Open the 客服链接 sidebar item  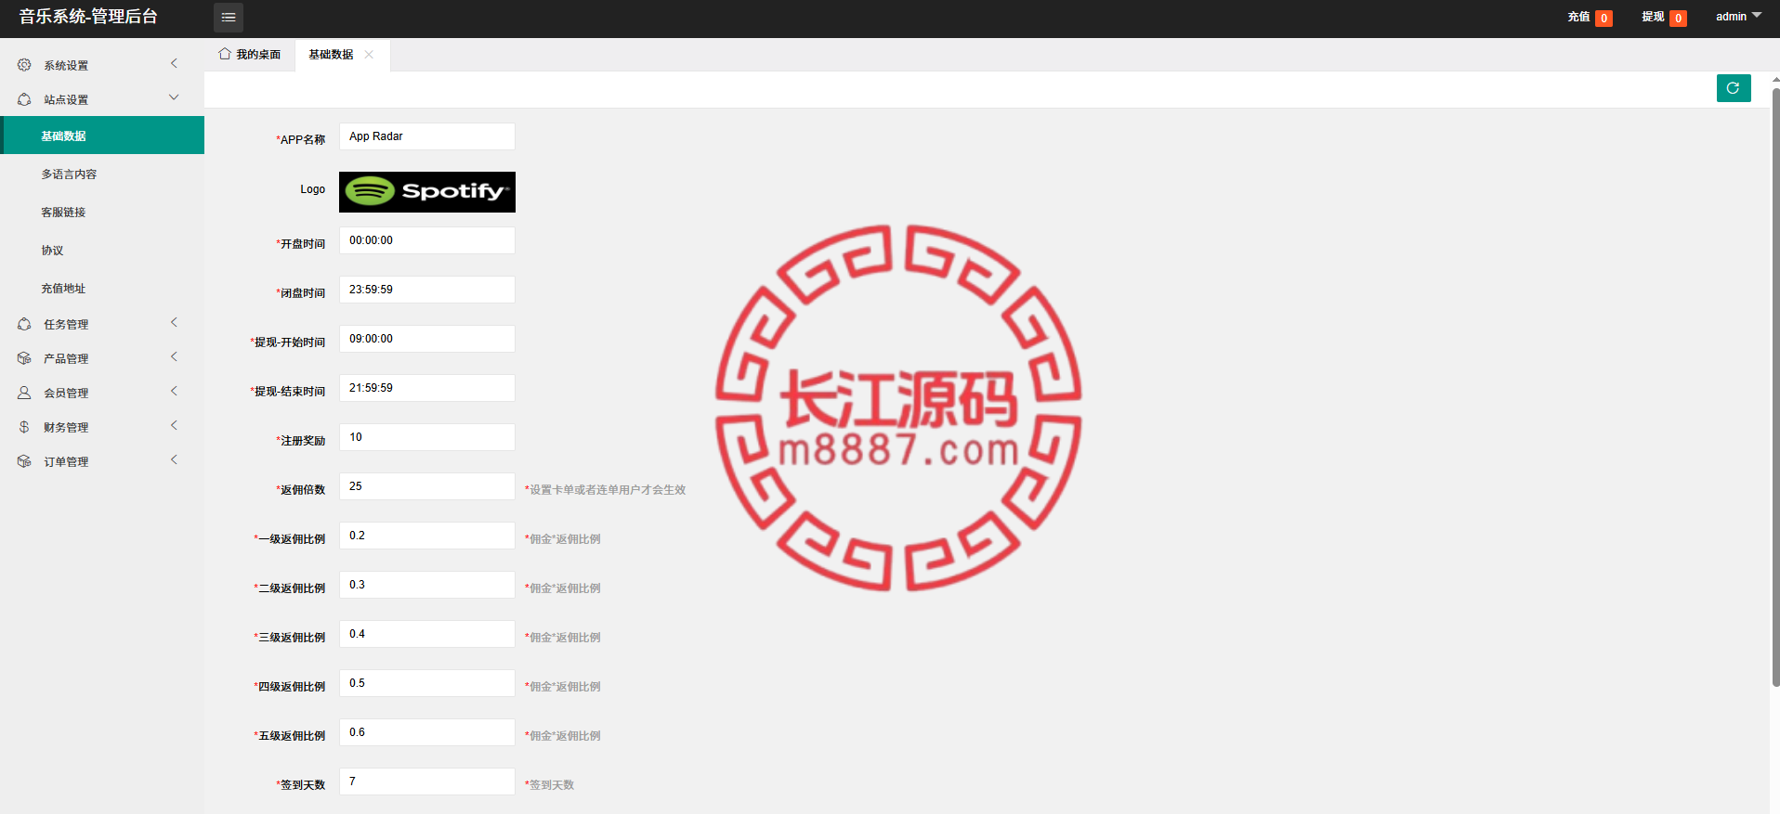[63, 213]
